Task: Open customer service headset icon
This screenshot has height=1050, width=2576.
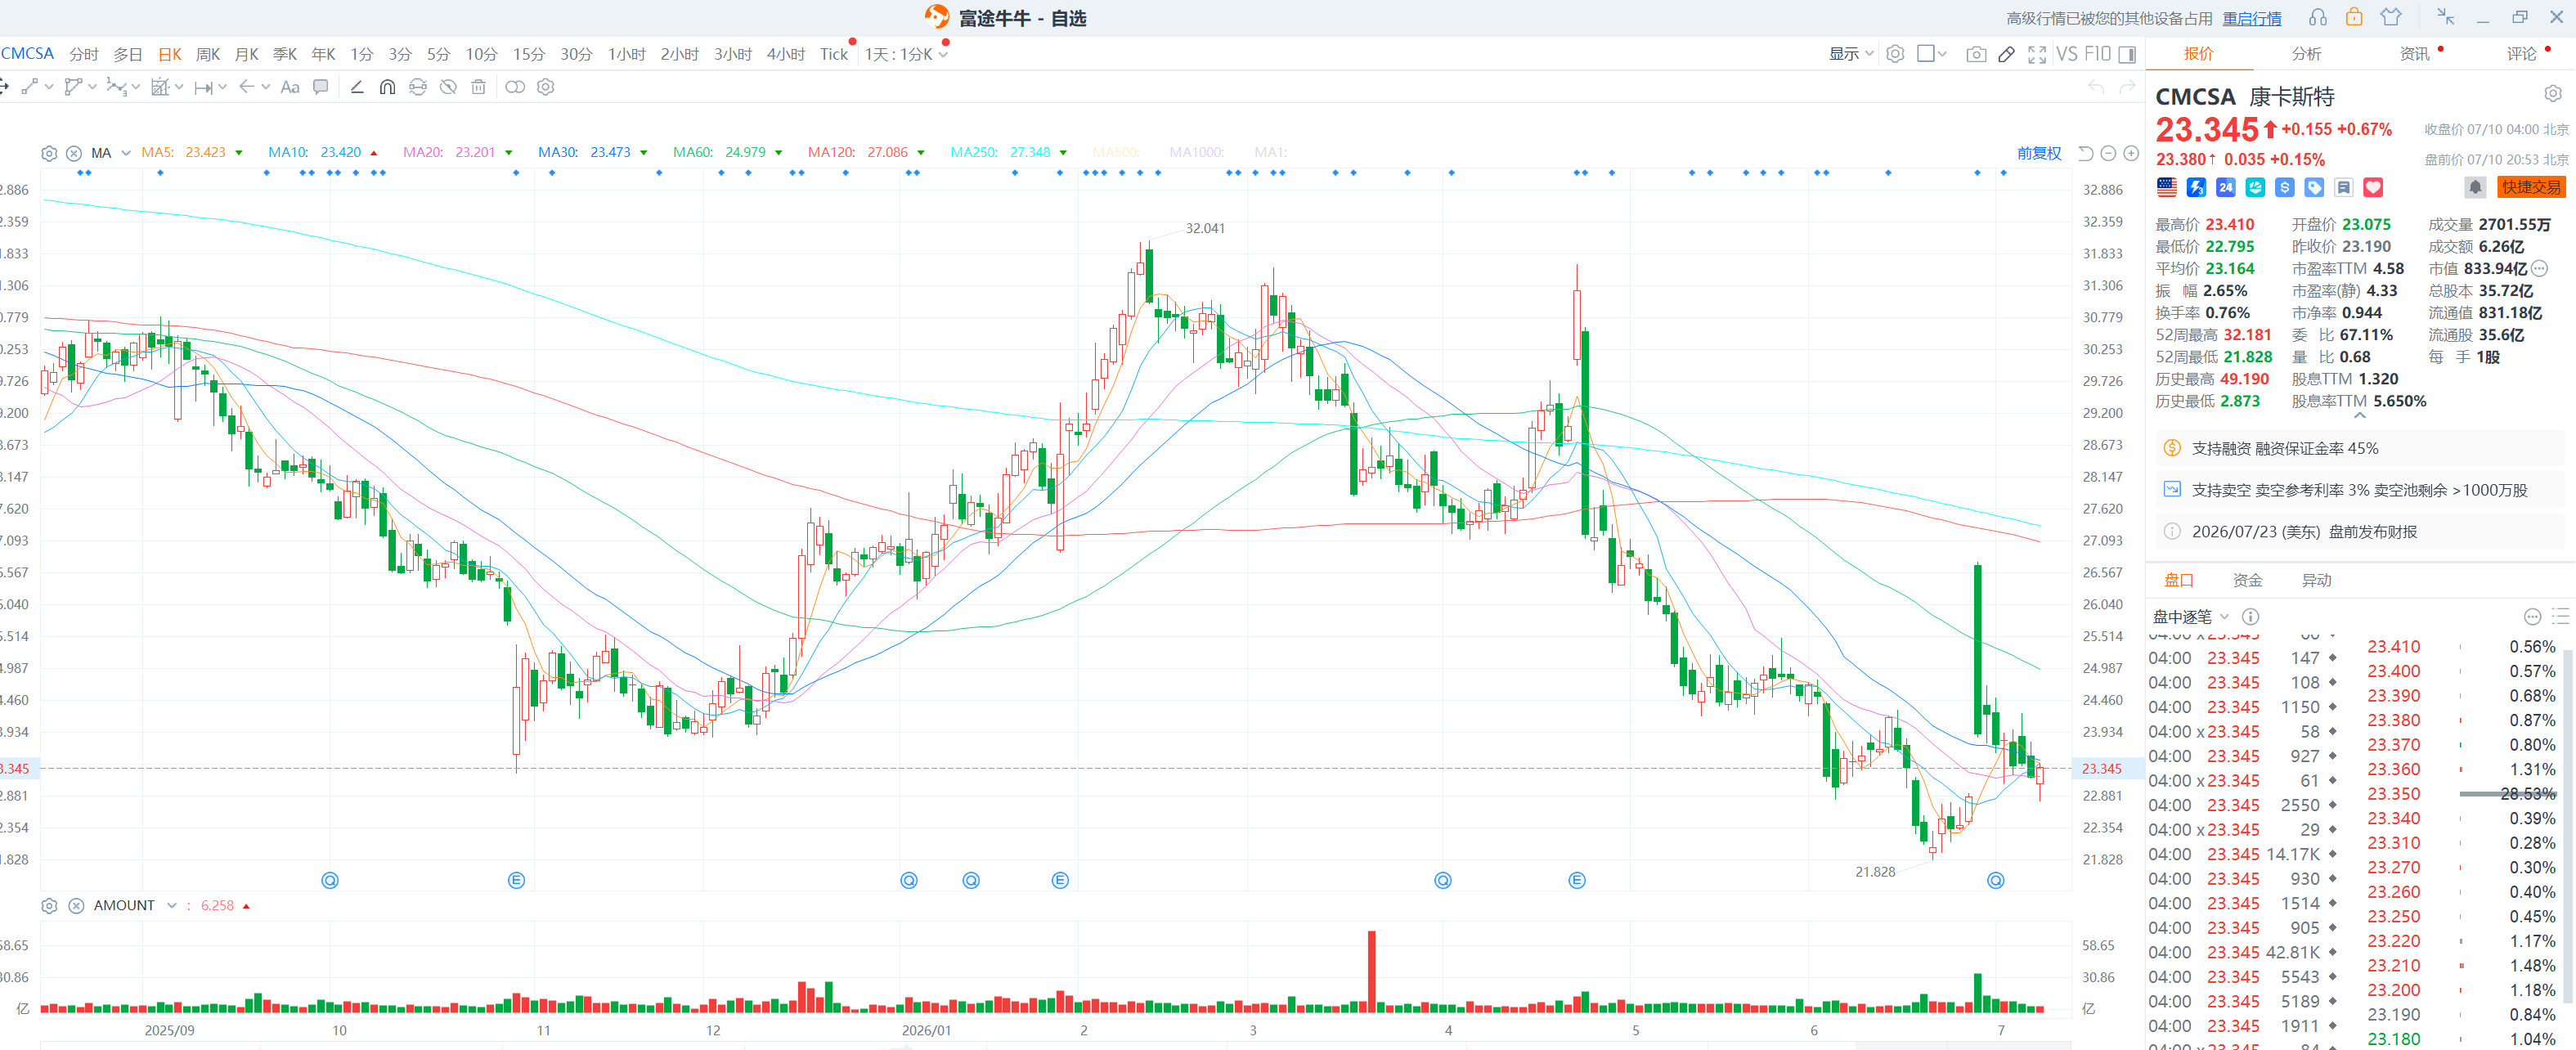Action: [2318, 18]
